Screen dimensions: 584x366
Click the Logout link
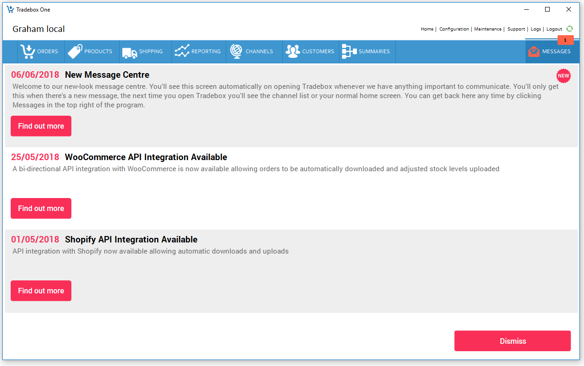click(554, 29)
